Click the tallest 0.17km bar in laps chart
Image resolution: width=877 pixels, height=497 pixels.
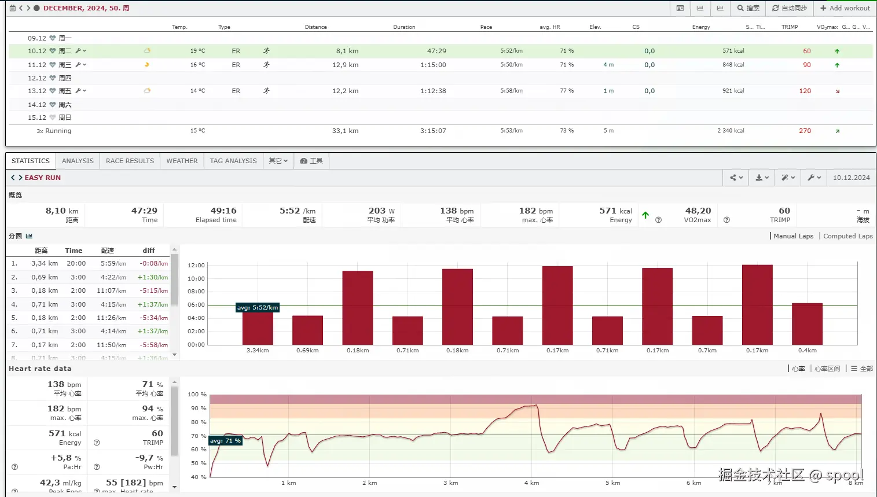(757, 304)
